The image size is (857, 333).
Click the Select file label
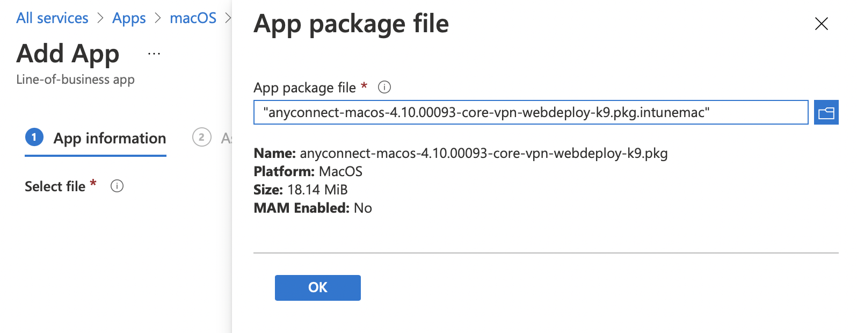click(55, 186)
